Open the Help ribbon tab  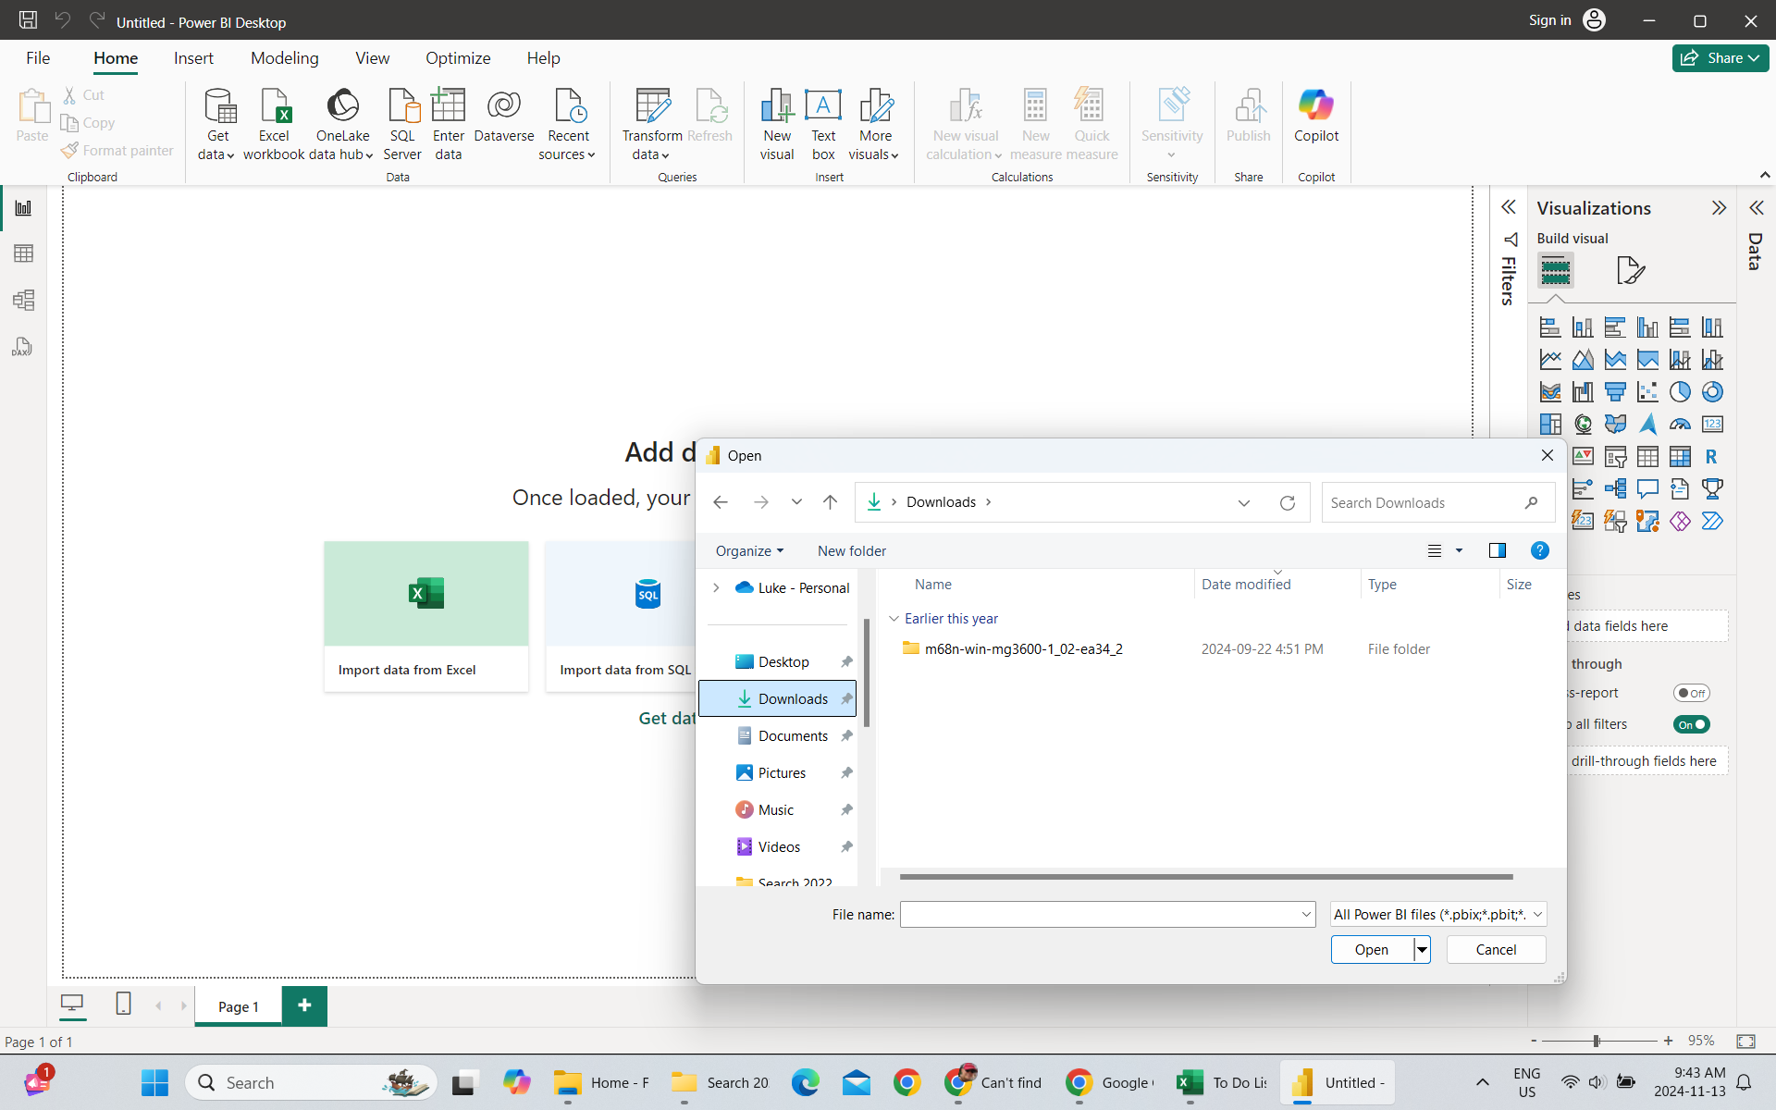pos(544,58)
